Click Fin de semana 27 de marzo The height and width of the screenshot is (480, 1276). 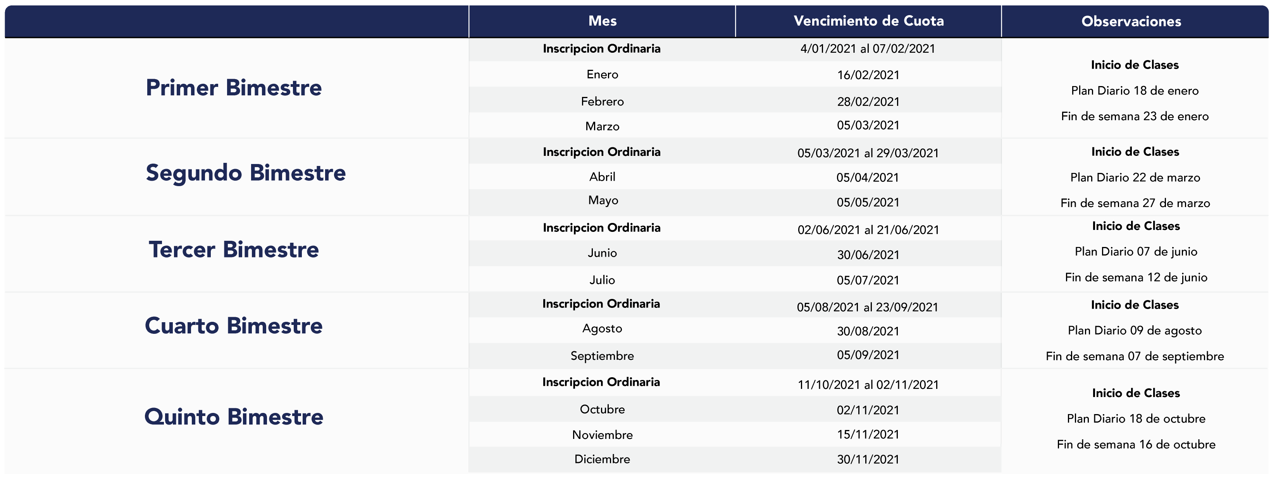coord(1135,203)
